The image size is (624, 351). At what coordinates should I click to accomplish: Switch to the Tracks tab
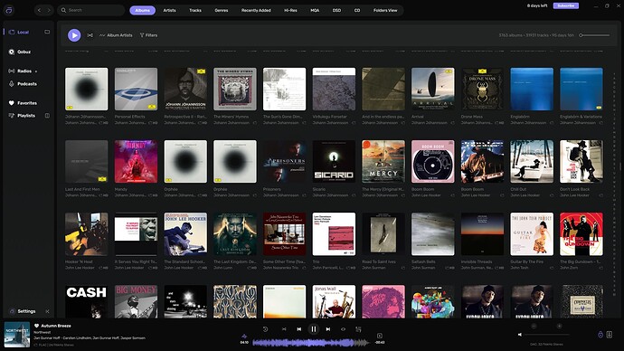tap(195, 10)
